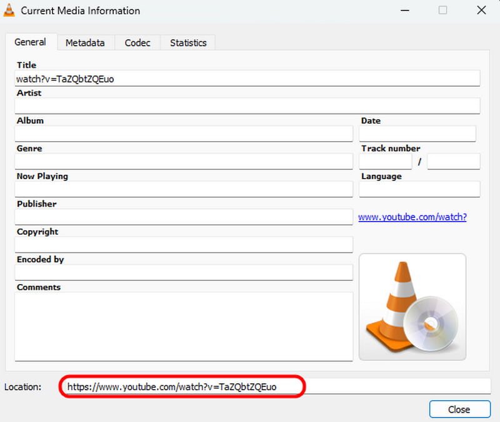Image resolution: width=500 pixels, height=422 pixels.
Task: Click the Genre field
Action: pyautogui.click(x=183, y=161)
